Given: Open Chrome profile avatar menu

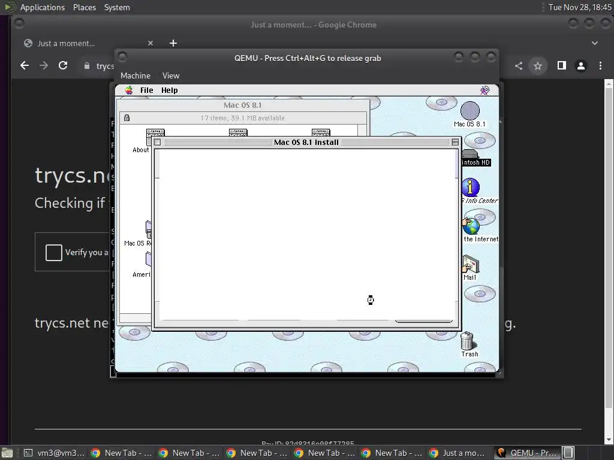Looking at the screenshot, I should pyautogui.click(x=581, y=66).
